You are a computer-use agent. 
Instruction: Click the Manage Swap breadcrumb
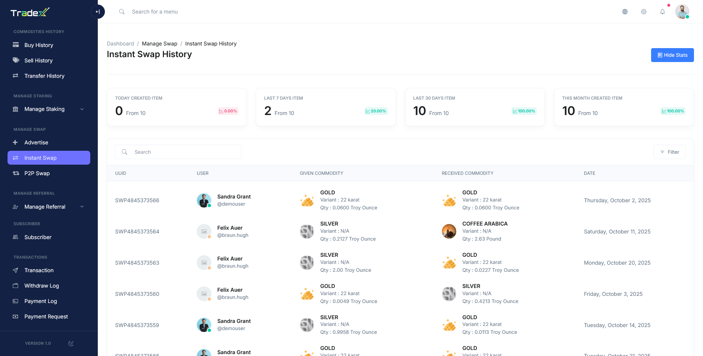pos(159,44)
